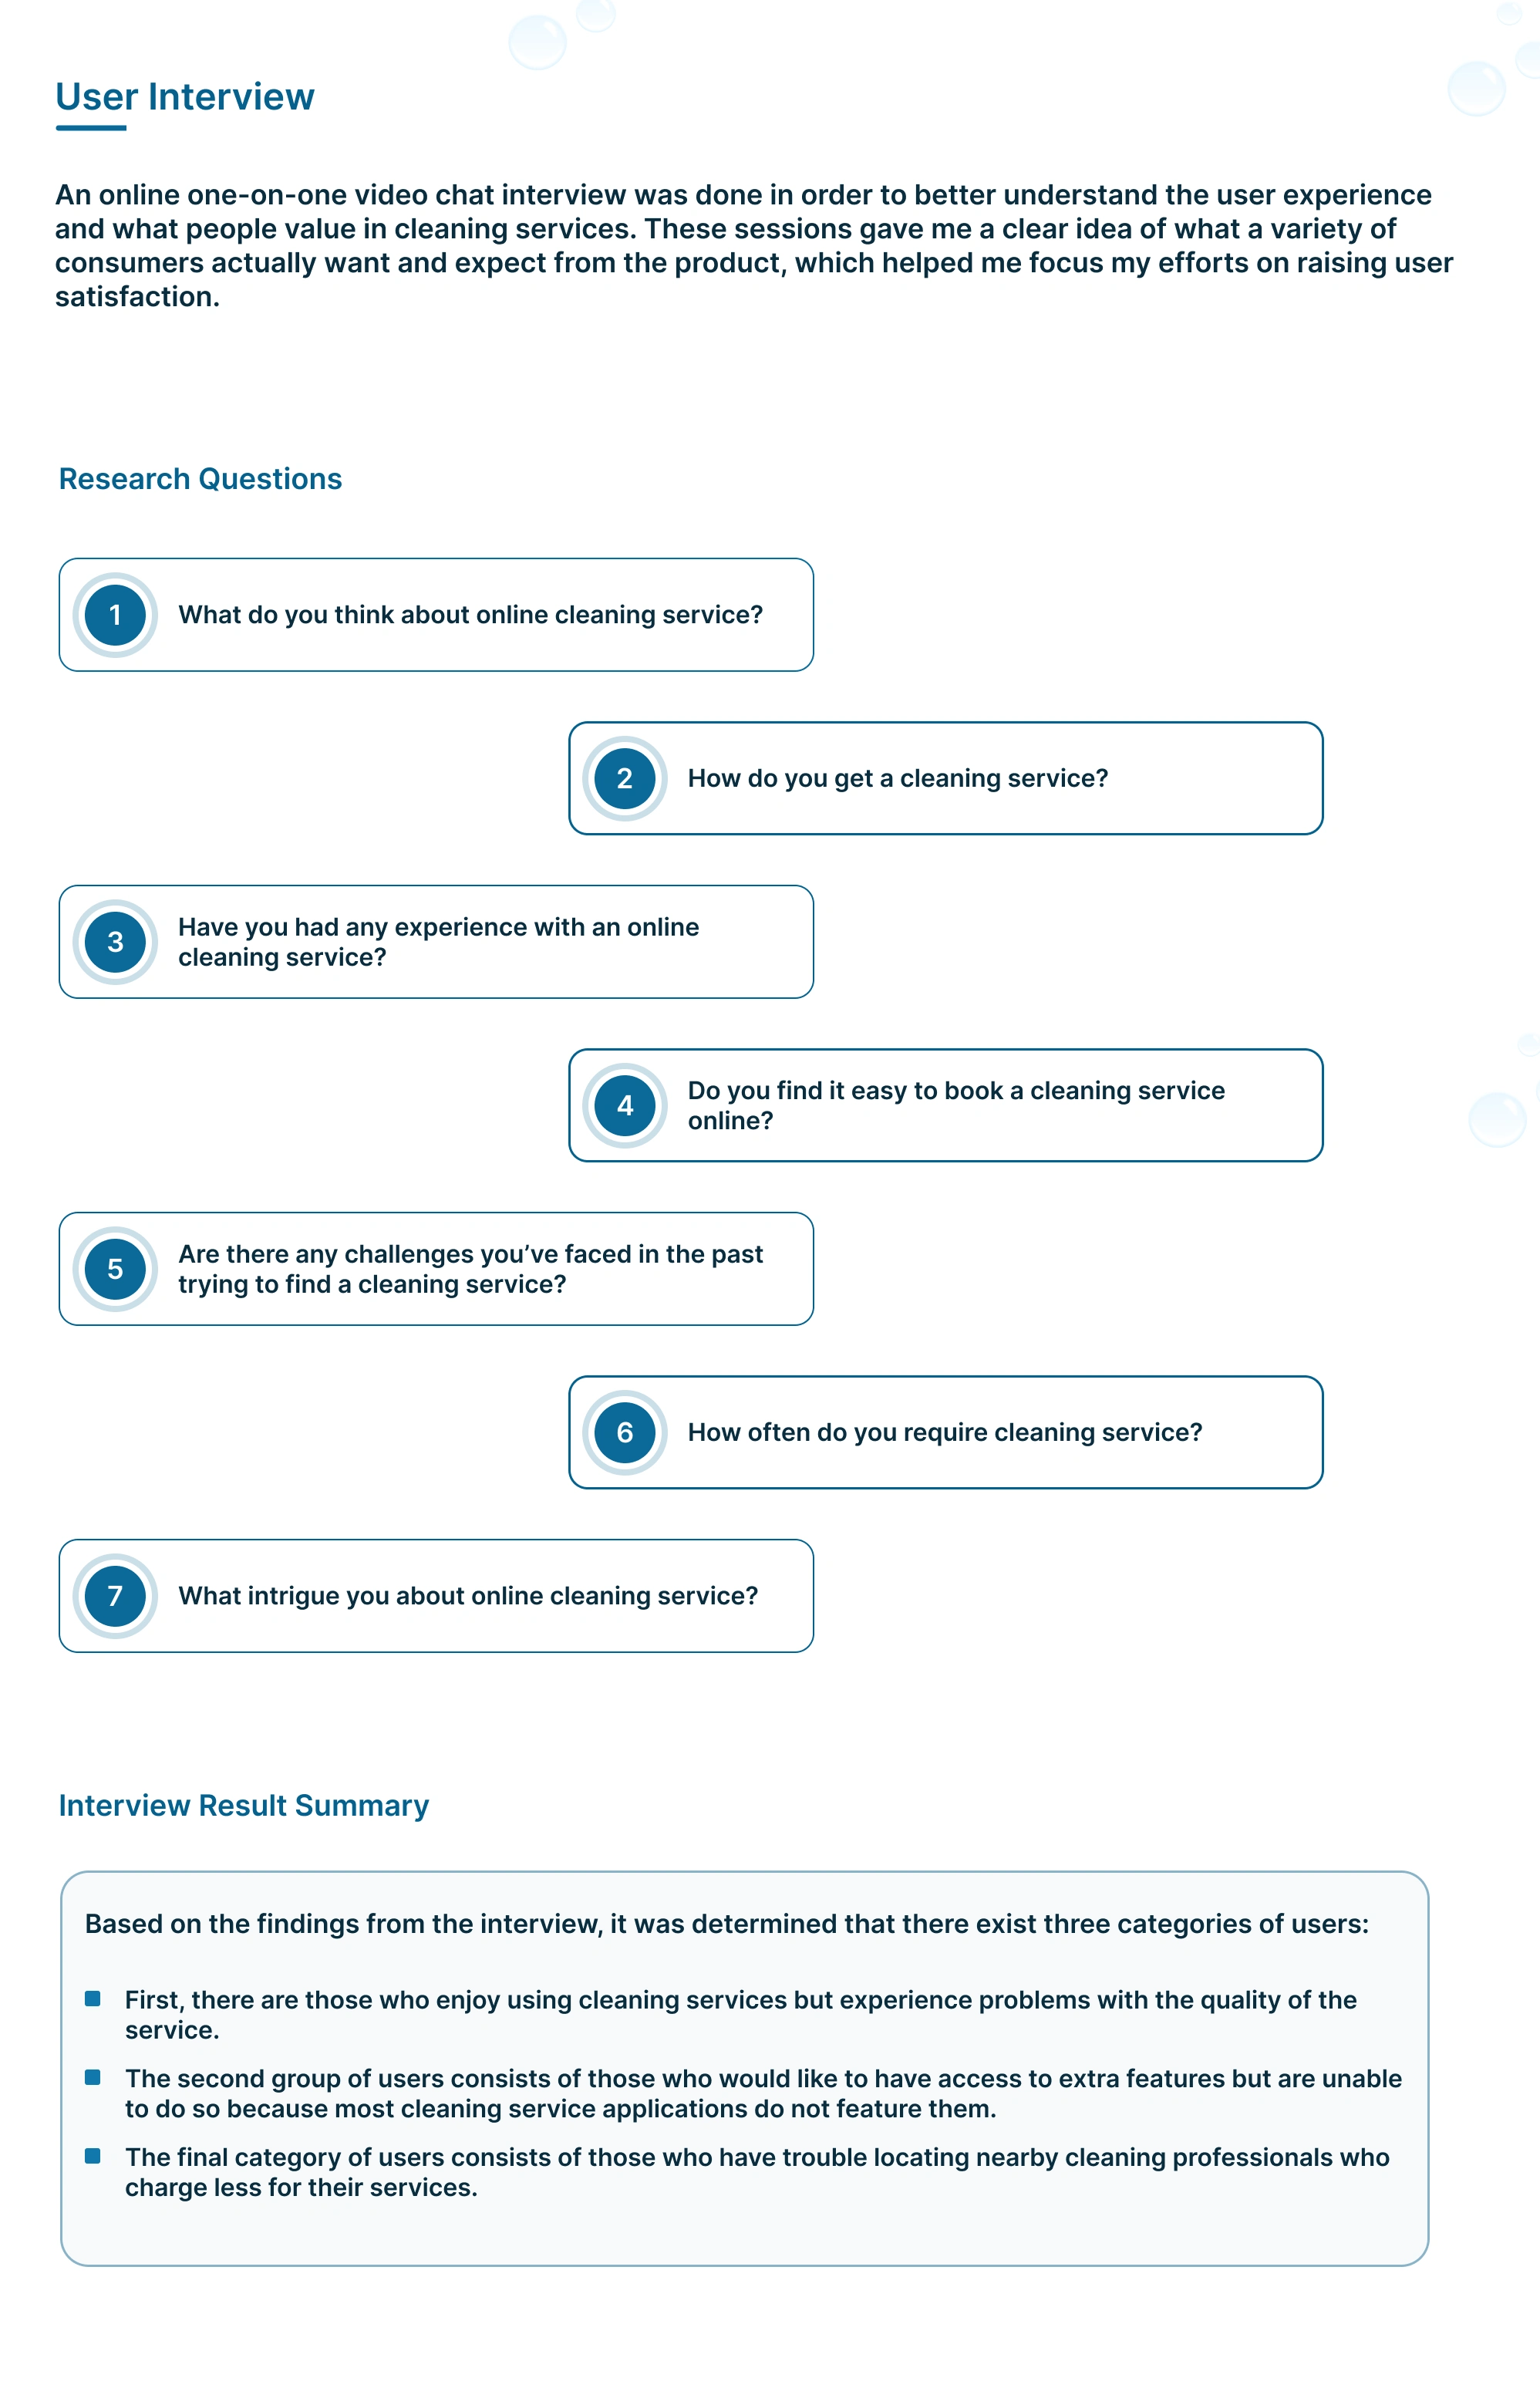Select the number 3 circle badge
The width and height of the screenshot is (1540, 2395).
(x=115, y=942)
